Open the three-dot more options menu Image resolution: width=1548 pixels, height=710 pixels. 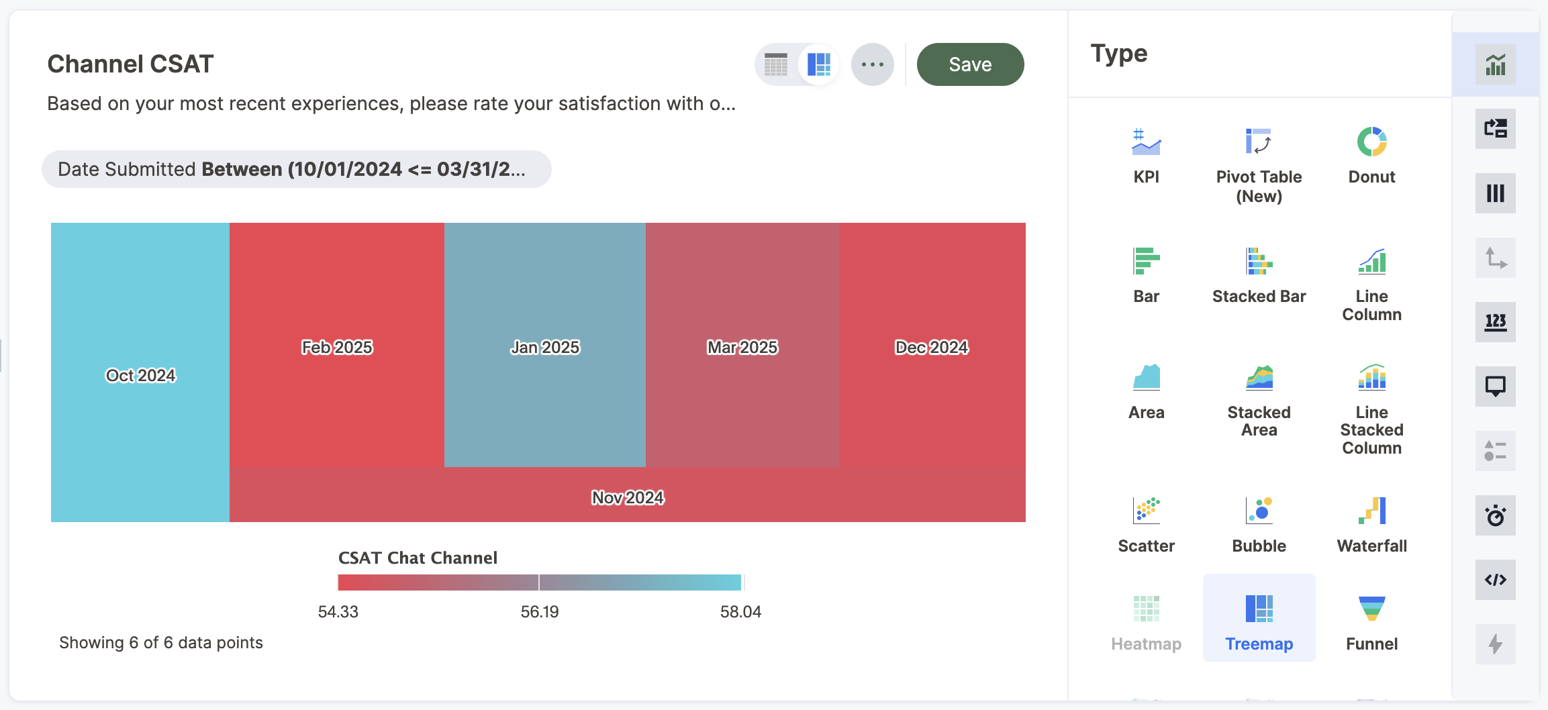click(872, 64)
